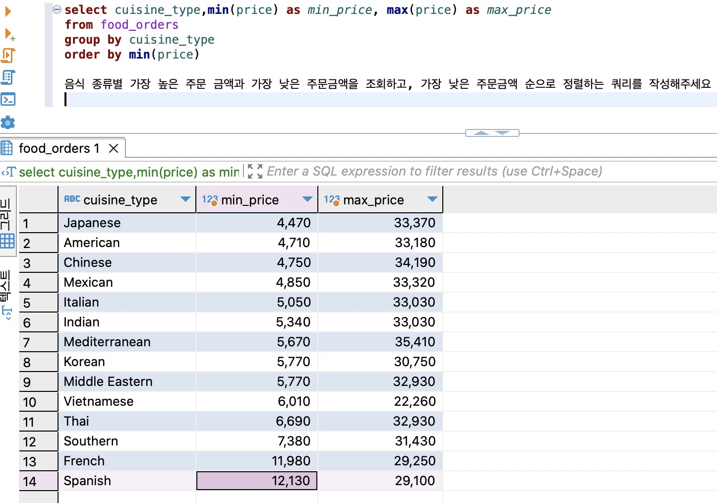
Task: Select min_price value 5,050
Action: point(257,302)
